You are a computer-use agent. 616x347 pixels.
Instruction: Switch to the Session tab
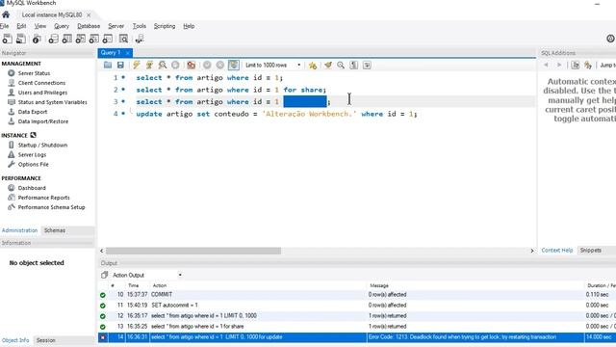coord(45,340)
